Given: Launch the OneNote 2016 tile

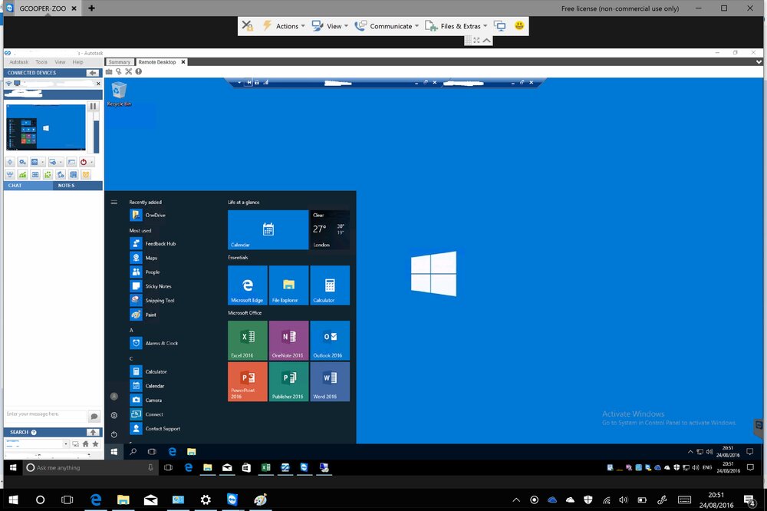Looking at the screenshot, I should [288, 341].
